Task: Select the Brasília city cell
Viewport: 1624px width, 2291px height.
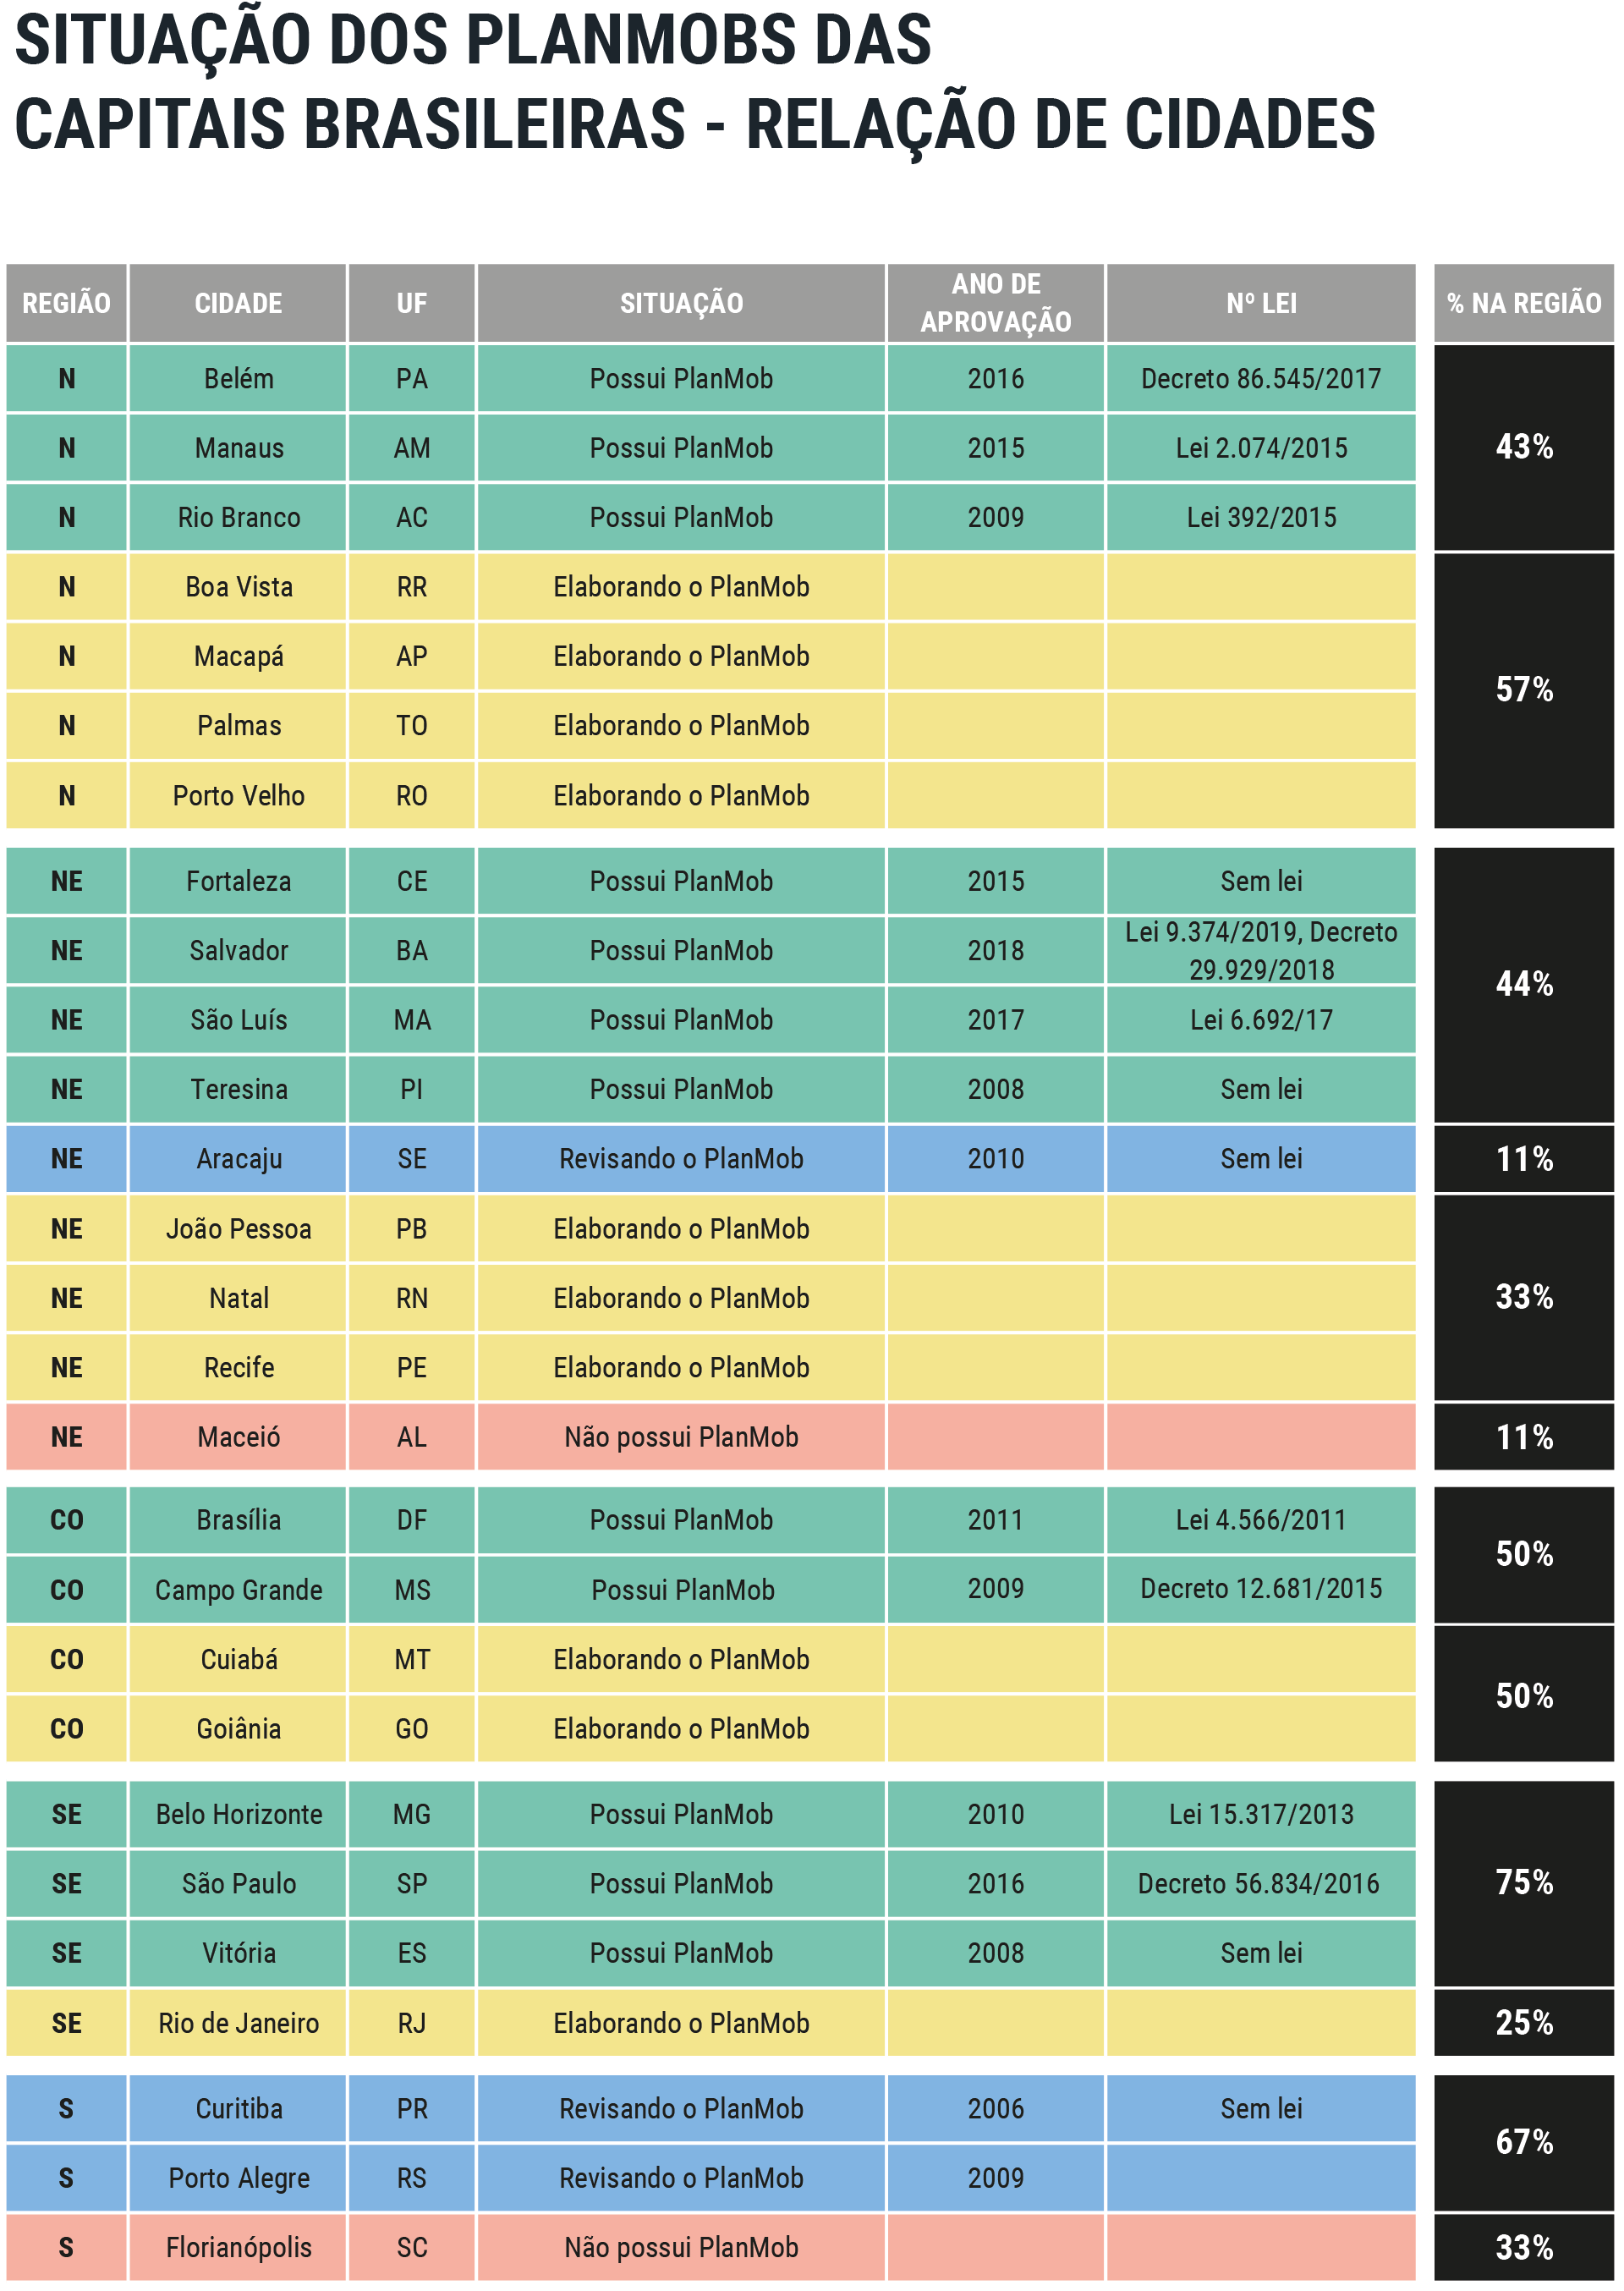Action: tap(238, 1520)
